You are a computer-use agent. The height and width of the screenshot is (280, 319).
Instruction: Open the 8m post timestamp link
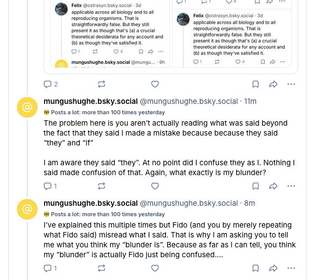coord(249,203)
